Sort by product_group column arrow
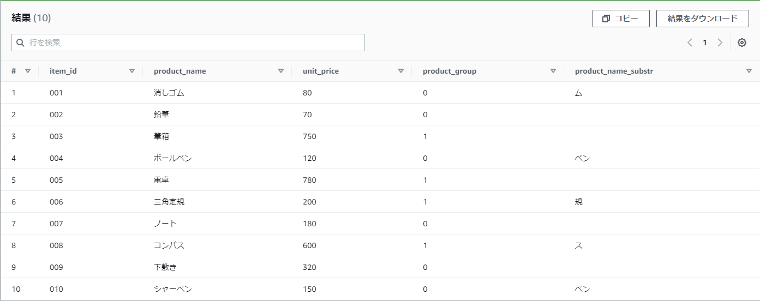Viewport: 760px width, 301px height. click(x=553, y=71)
